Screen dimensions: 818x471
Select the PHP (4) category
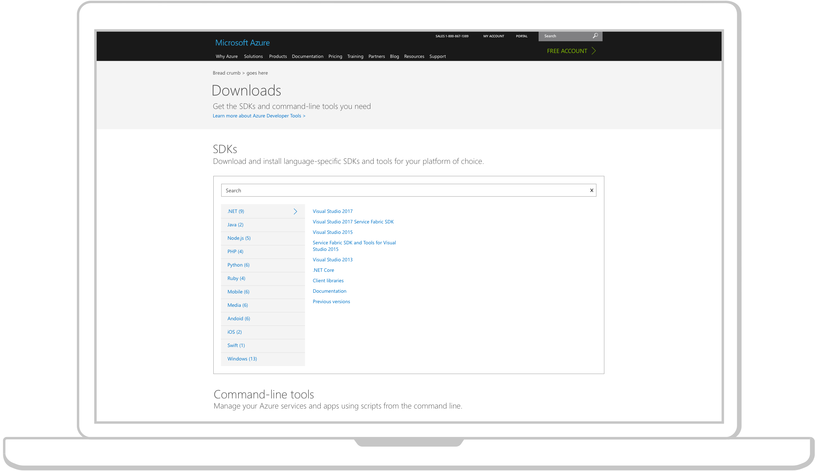(x=263, y=252)
